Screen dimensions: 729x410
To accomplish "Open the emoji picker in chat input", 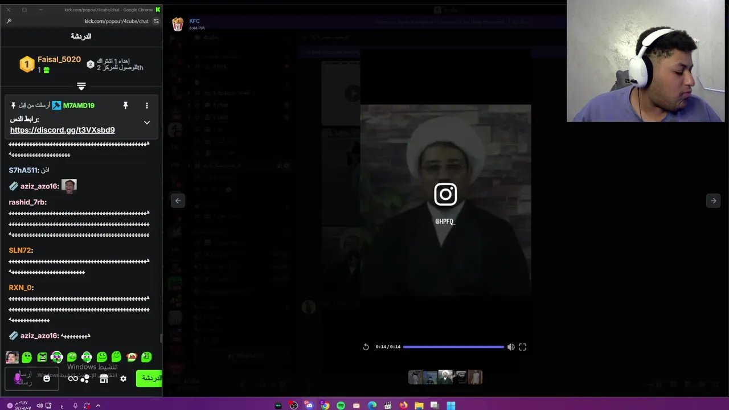I will [x=47, y=379].
